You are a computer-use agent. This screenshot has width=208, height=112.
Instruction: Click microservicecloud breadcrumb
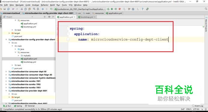tap(10, 13)
